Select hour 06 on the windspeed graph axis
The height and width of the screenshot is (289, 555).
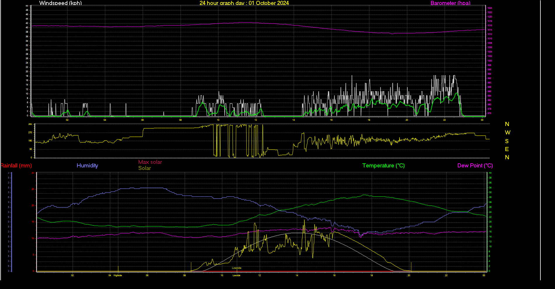point(142,120)
